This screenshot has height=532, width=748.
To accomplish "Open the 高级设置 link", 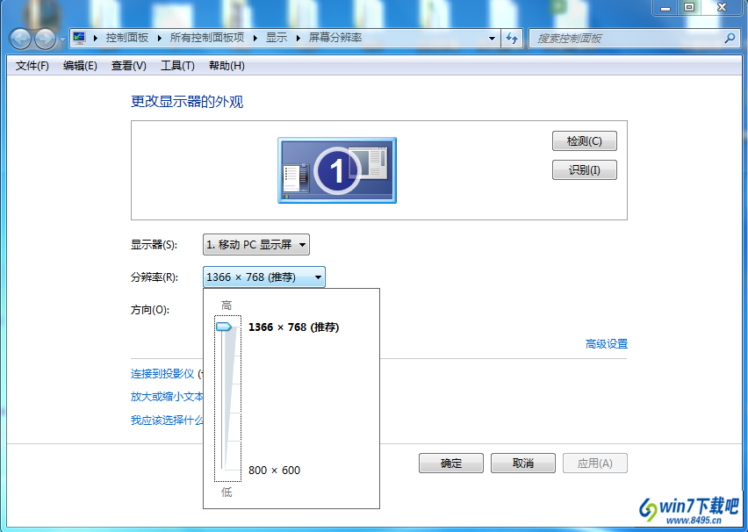I will coord(607,344).
